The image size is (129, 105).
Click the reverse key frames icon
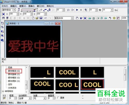click(x=49, y=10)
